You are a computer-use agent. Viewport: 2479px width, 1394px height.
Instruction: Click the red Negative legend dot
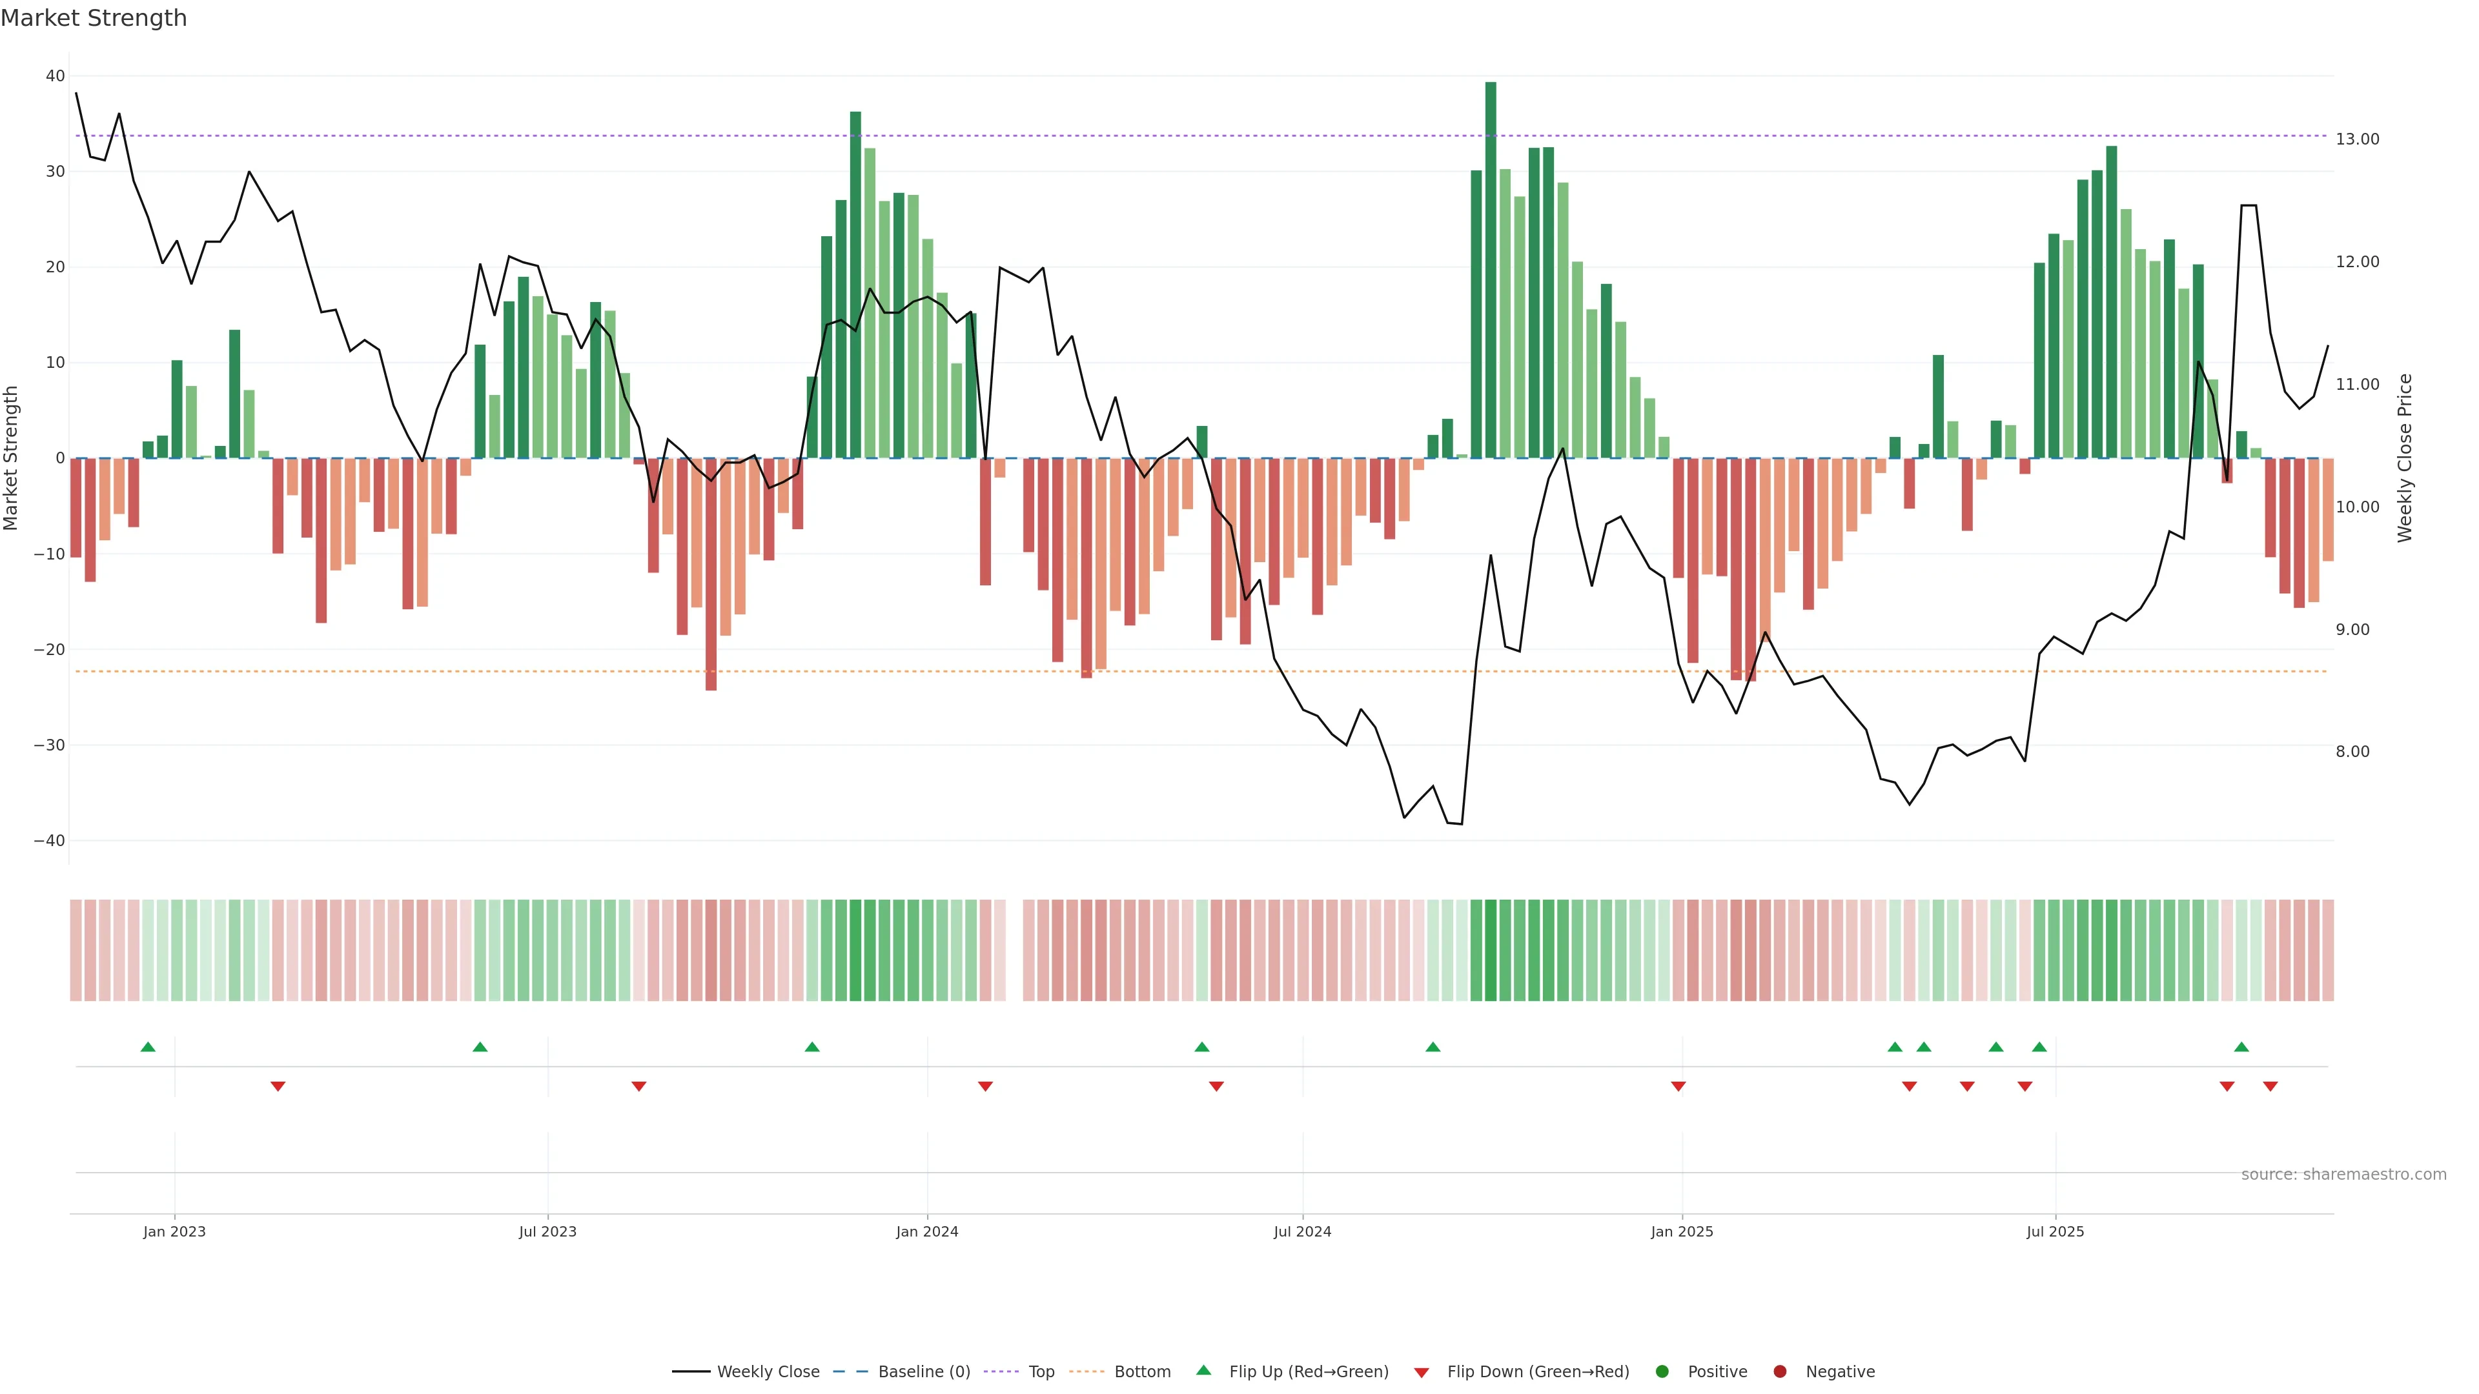(x=1779, y=1371)
